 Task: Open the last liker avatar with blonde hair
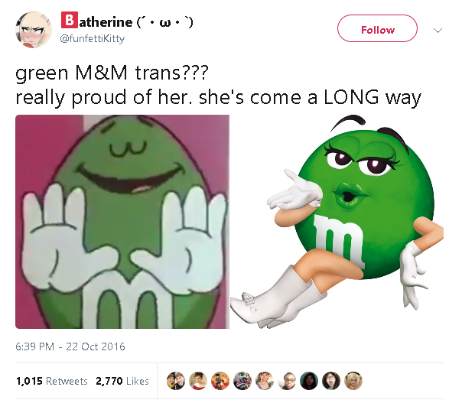pyautogui.click(x=353, y=381)
